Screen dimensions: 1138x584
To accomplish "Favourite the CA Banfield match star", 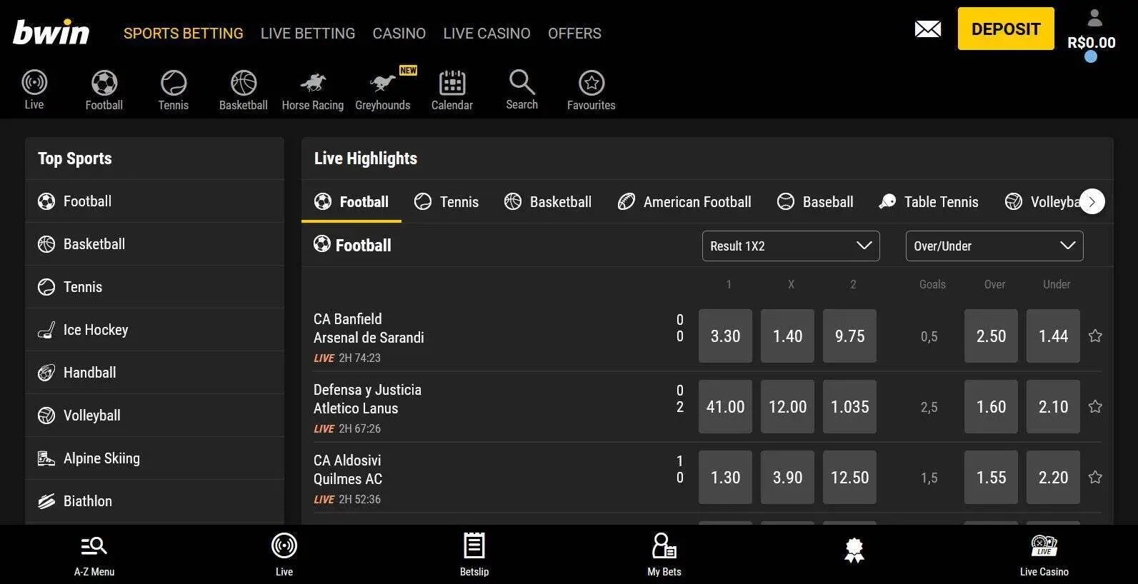I will pos(1094,336).
